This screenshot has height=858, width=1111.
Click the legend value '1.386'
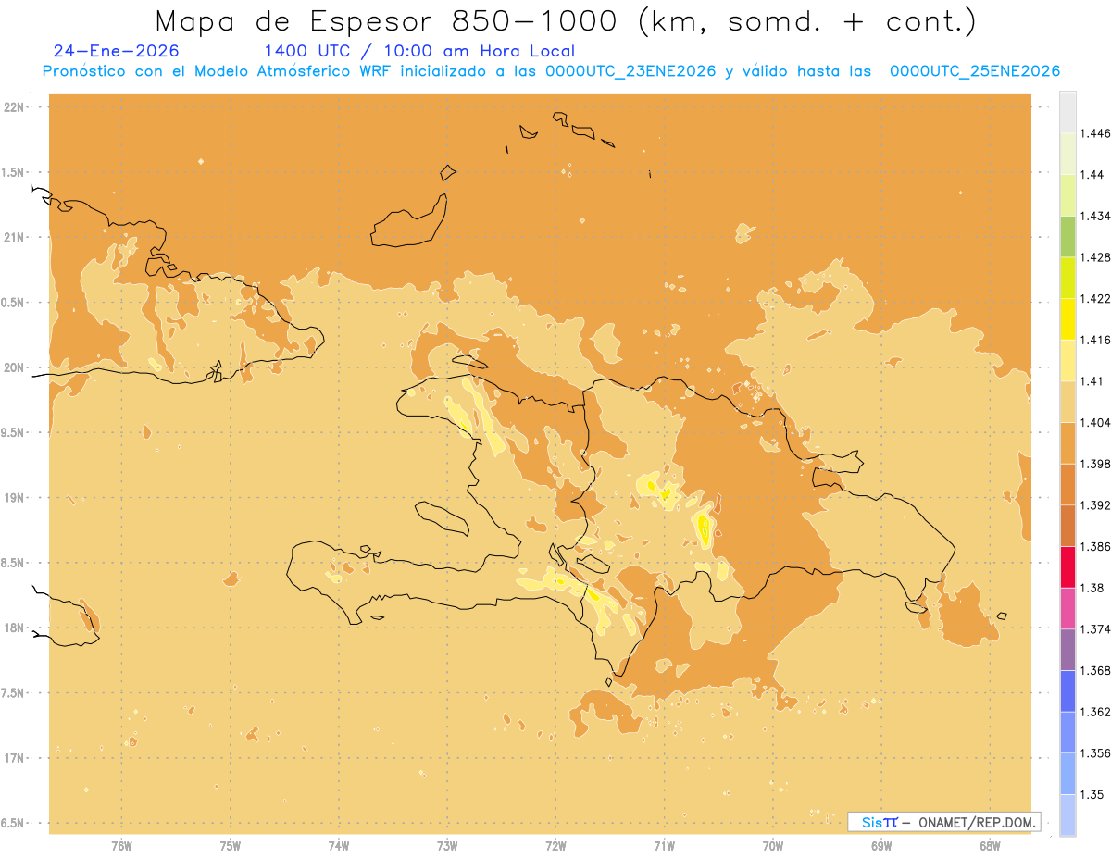[1093, 546]
